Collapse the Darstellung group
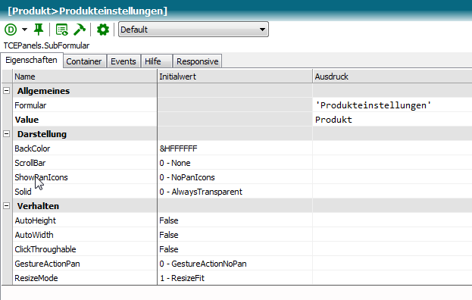This screenshot has height=300, width=472. point(6,134)
